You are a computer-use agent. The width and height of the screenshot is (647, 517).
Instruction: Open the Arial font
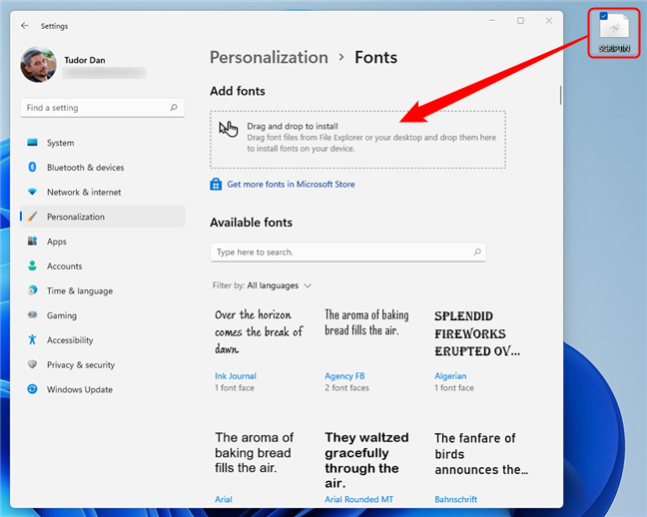(224, 499)
